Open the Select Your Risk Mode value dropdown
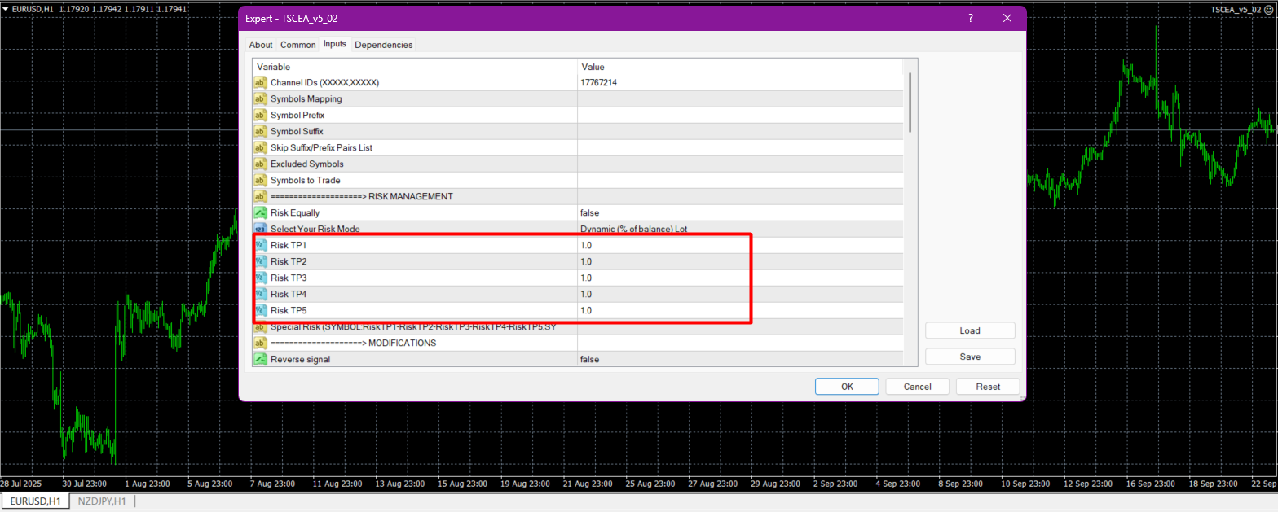This screenshot has height=512, width=1278. tap(739, 230)
